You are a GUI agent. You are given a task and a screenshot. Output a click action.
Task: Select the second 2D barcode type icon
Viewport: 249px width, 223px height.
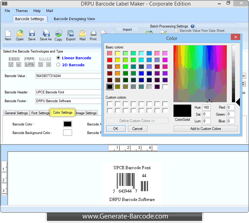tap(19, 64)
